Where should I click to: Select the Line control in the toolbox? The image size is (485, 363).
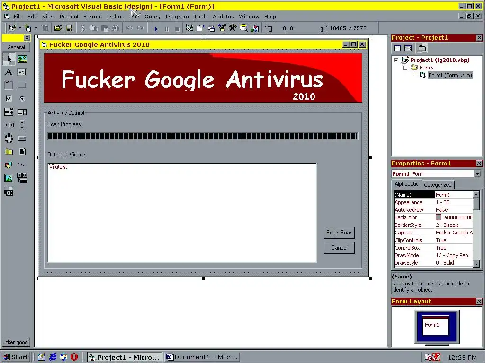[22, 165]
